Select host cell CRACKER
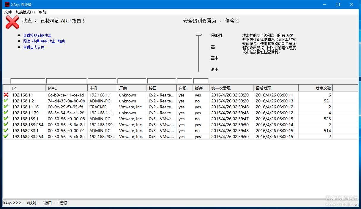Viewport: 361px width, 209px height. pos(98,107)
